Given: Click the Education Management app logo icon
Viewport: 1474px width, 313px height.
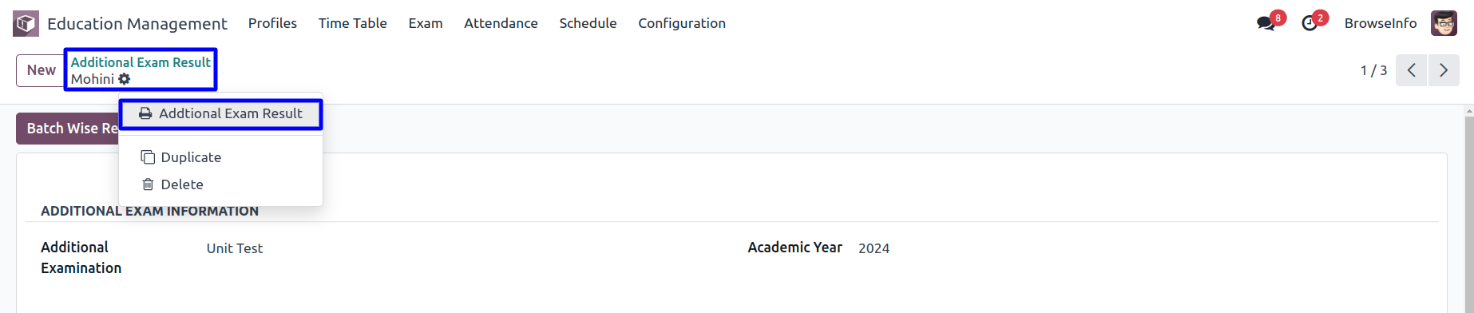Looking at the screenshot, I should click(x=26, y=23).
